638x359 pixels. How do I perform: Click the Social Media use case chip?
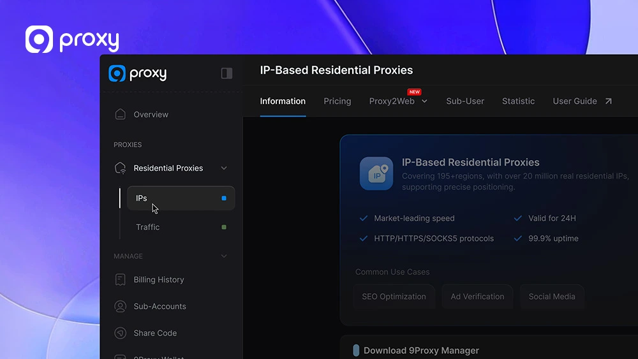click(x=552, y=297)
